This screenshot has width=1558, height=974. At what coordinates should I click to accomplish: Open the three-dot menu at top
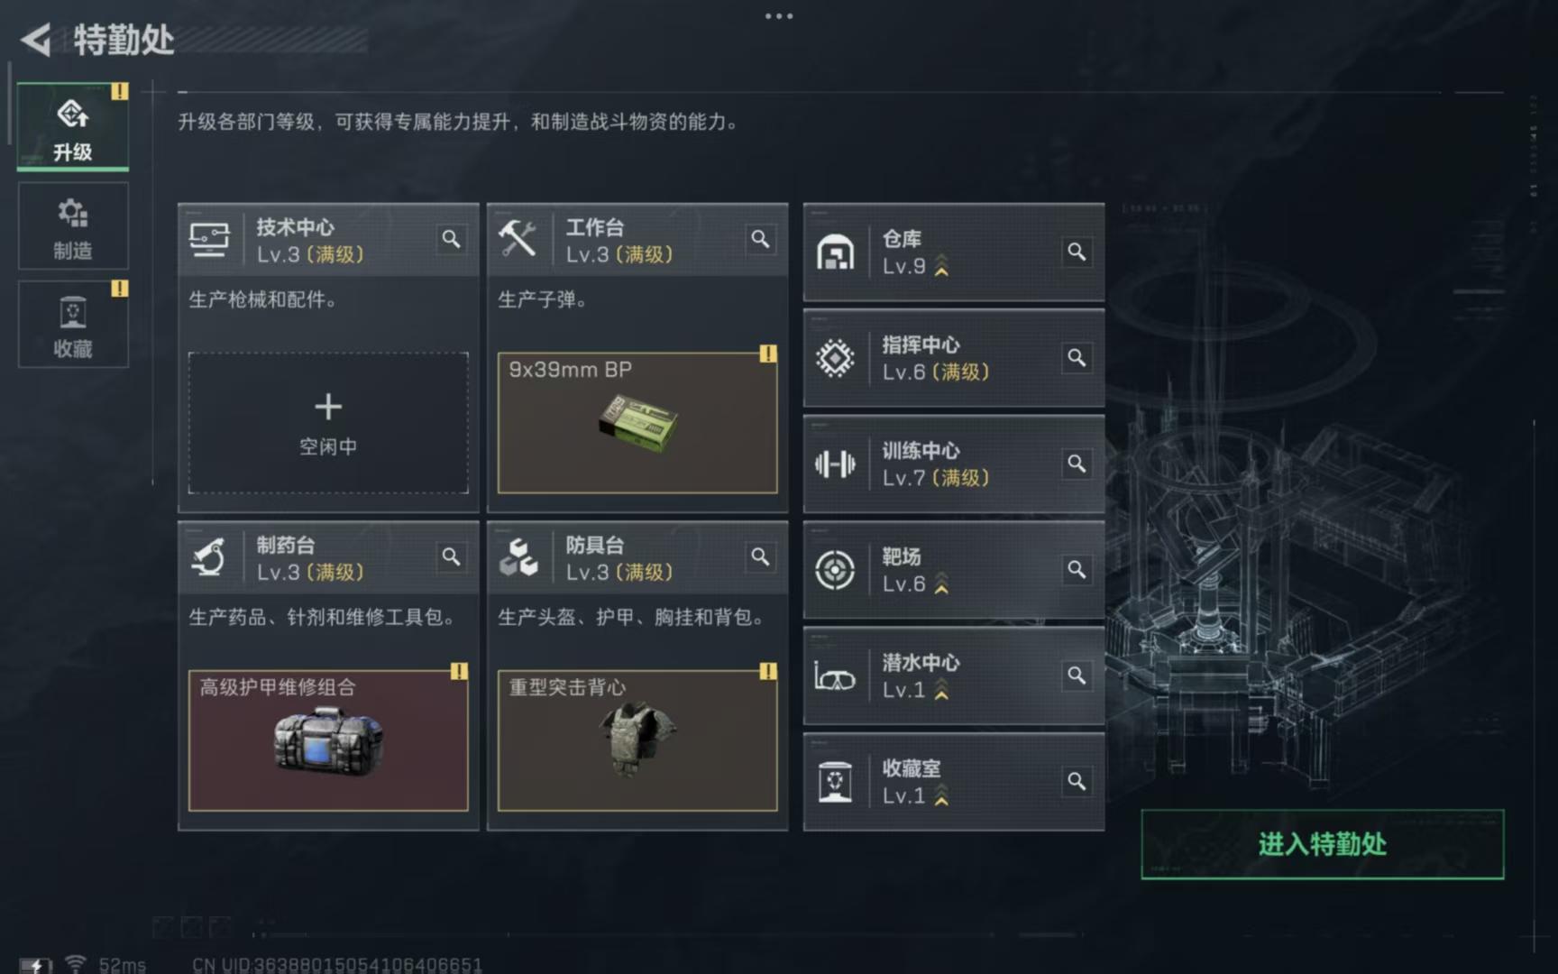point(779,16)
